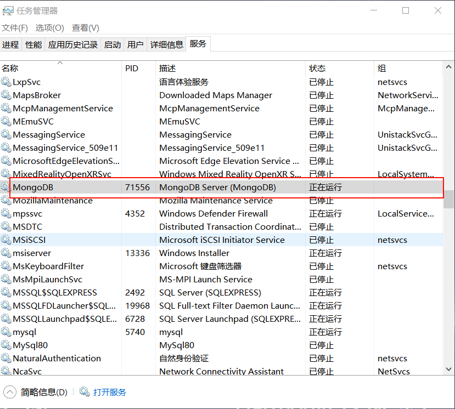The image size is (455, 409).
Task: Click description 自然身份验证
Action: [x=184, y=358]
